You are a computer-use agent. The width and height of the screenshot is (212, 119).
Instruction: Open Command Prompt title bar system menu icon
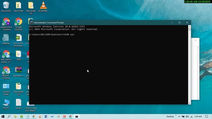[x=32, y=22]
